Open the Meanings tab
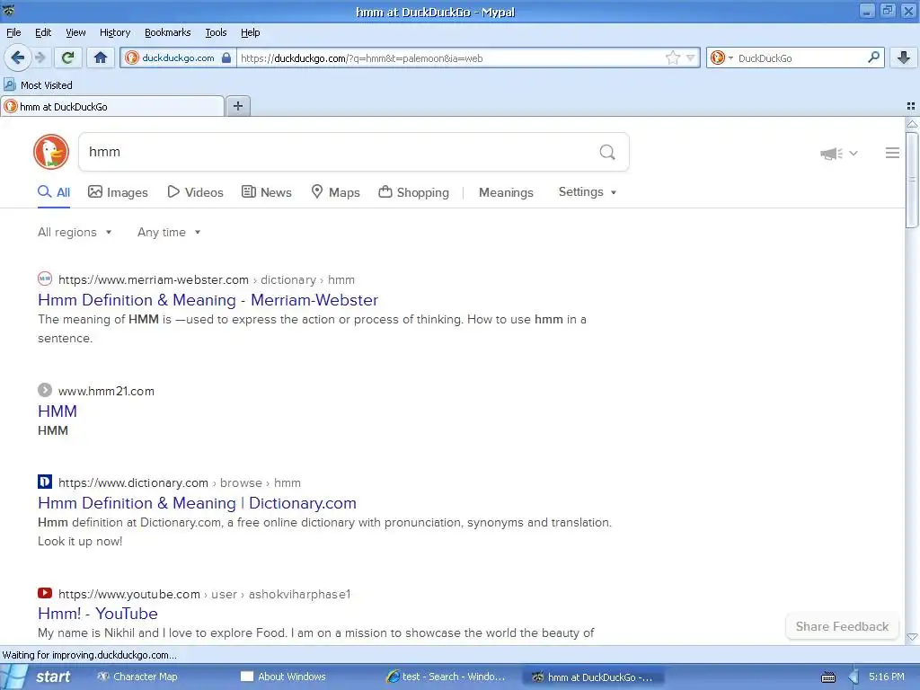920x690 pixels. pos(506,192)
